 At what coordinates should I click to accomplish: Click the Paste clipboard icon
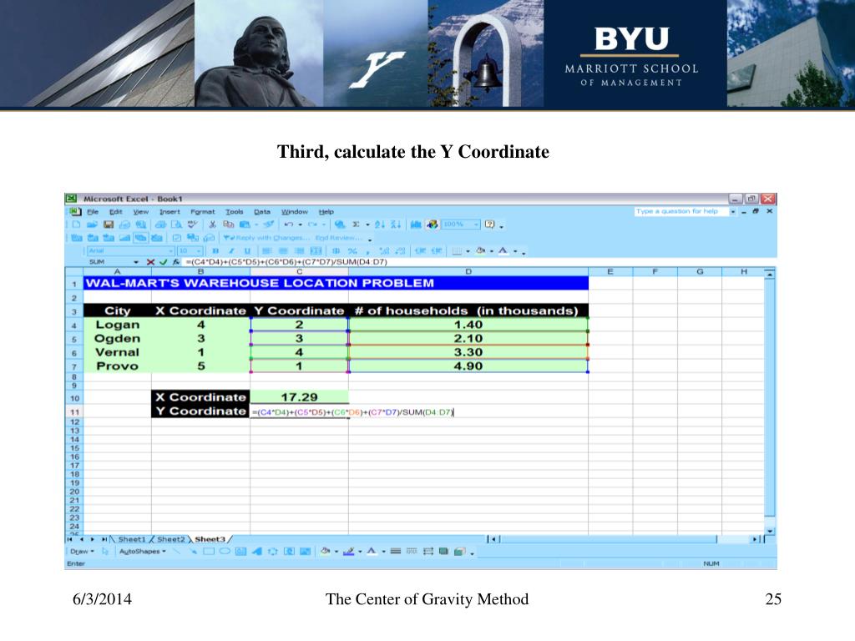(x=245, y=225)
